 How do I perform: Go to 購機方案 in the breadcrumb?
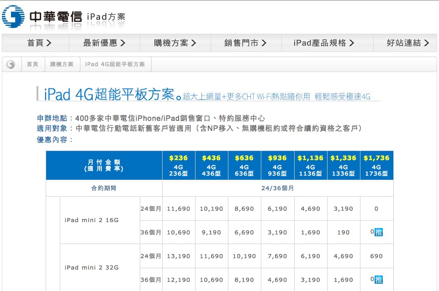[62, 64]
